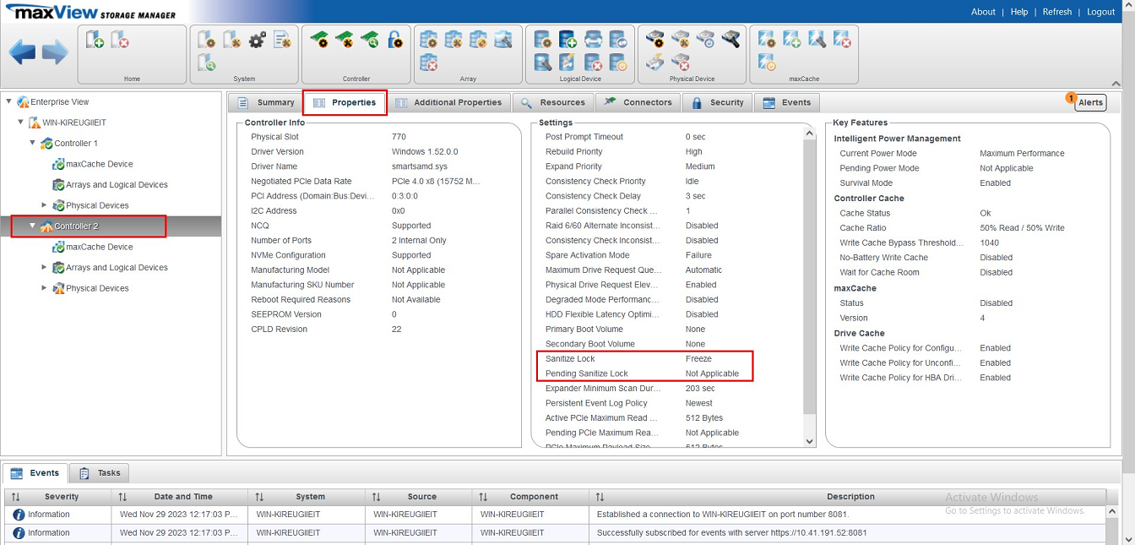Click the add system icon in Home group
This screenshot has width=1135, height=545.
pos(95,40)
